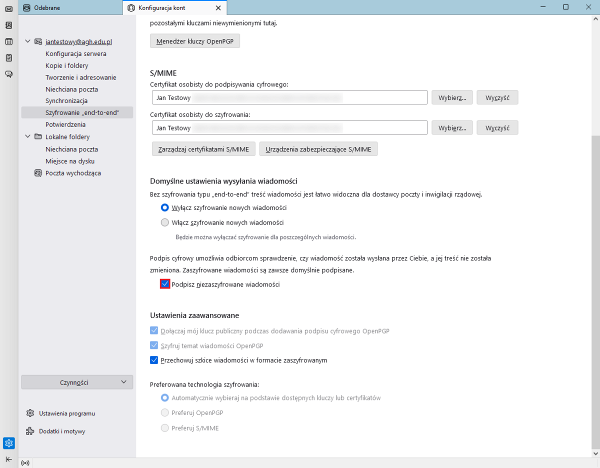
Task: Open Mail space in left sidebar
Action: pos(8,9)
